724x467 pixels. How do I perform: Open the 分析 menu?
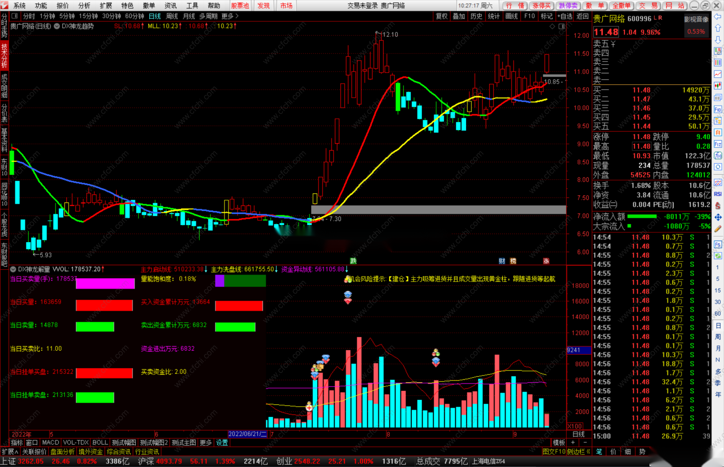pos(84,5)
